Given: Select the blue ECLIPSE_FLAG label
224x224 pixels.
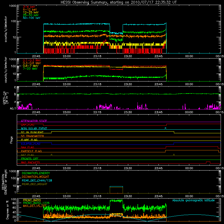Looking at the screenshot, I should [31, 144].
